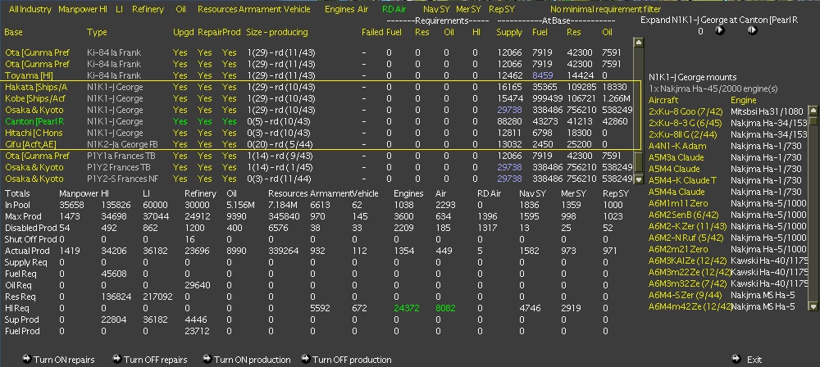Toggle Repair Yes for Hakata N1K1-J George
Screen dimensions: 820x367
tap(204, 87)
